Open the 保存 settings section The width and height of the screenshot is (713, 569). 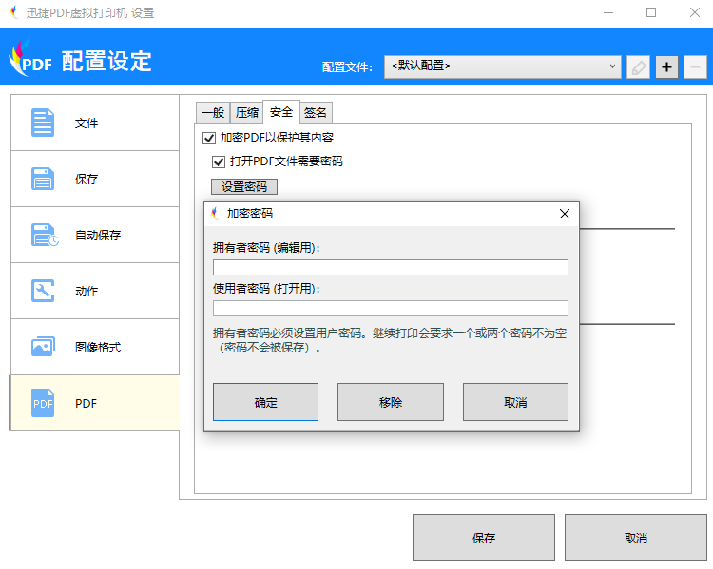[x=95, y=179]
